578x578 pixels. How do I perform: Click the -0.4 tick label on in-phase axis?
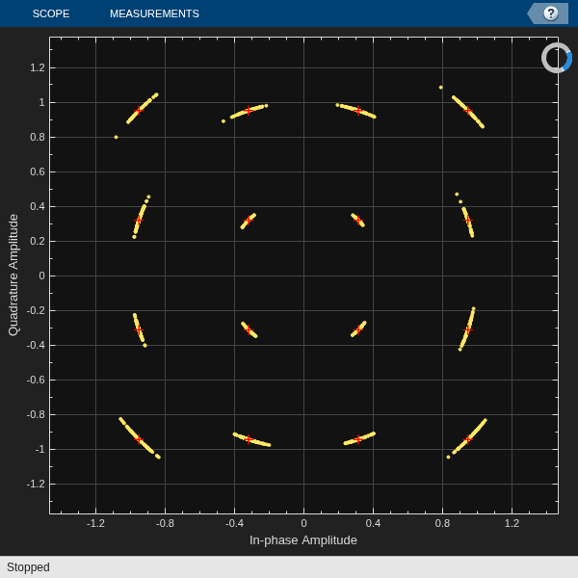tap(234, 523)
